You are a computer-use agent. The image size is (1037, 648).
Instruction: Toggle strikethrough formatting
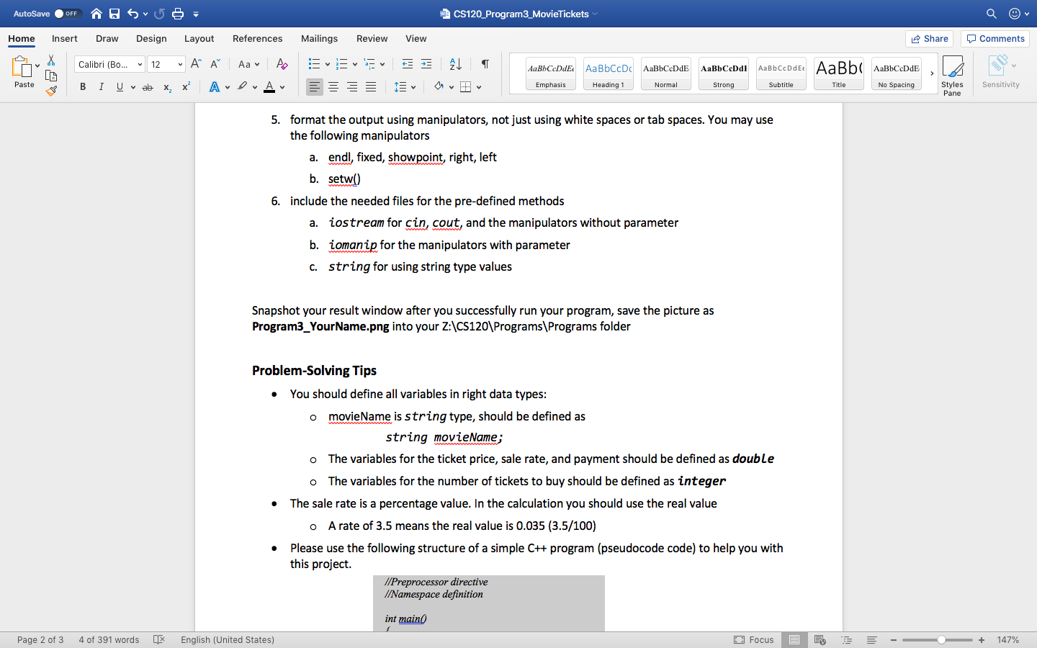click(147, 86)
